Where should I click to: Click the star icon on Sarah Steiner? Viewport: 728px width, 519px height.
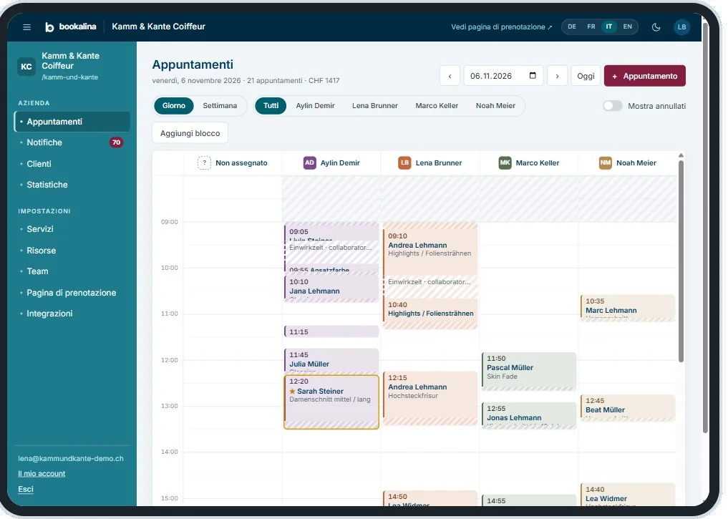tap(293, 392)
